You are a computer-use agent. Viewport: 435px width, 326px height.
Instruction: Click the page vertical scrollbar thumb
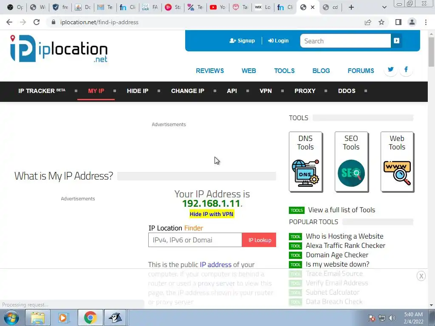[x=431, y=52]
